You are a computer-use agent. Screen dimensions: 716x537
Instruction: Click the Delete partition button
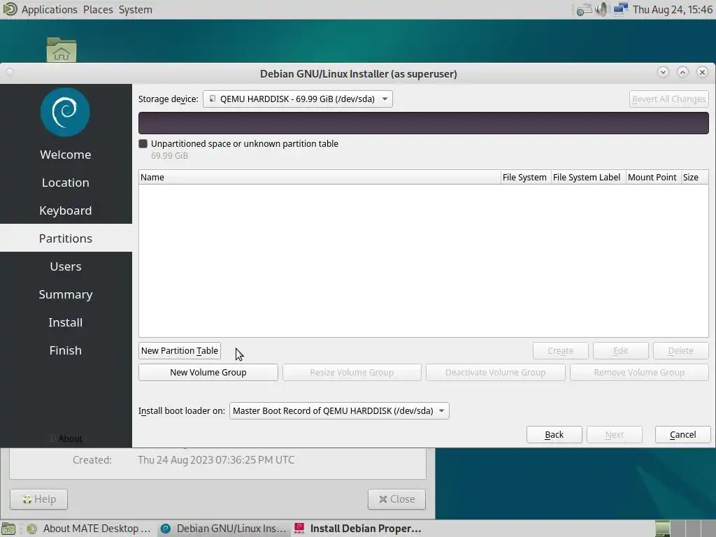(x=680, y=351)
